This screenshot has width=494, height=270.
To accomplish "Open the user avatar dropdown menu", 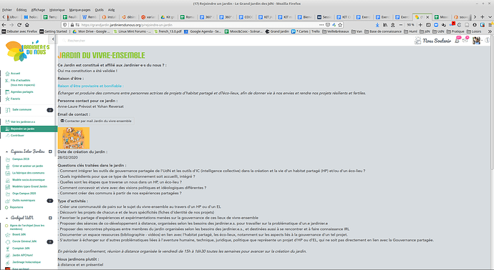I will click(x=478, y=40).
